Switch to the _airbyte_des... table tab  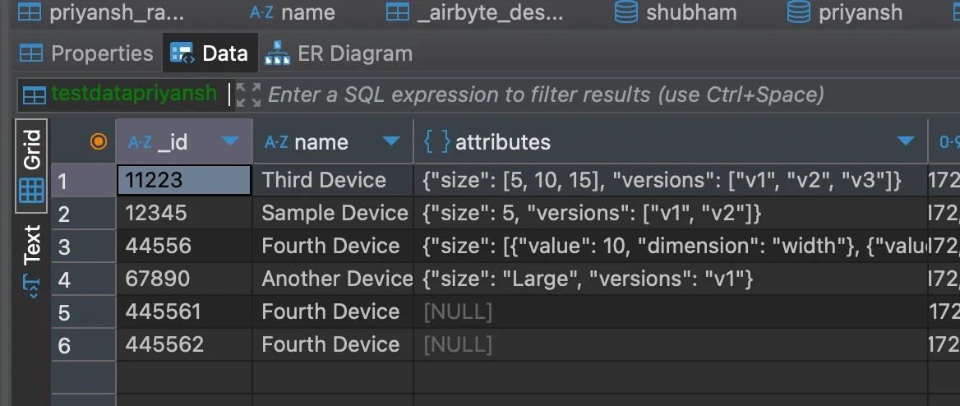click(476, 12)
